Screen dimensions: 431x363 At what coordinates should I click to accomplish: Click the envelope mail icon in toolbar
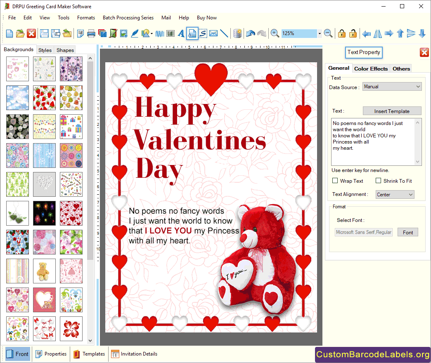click(x=213, y=33)
